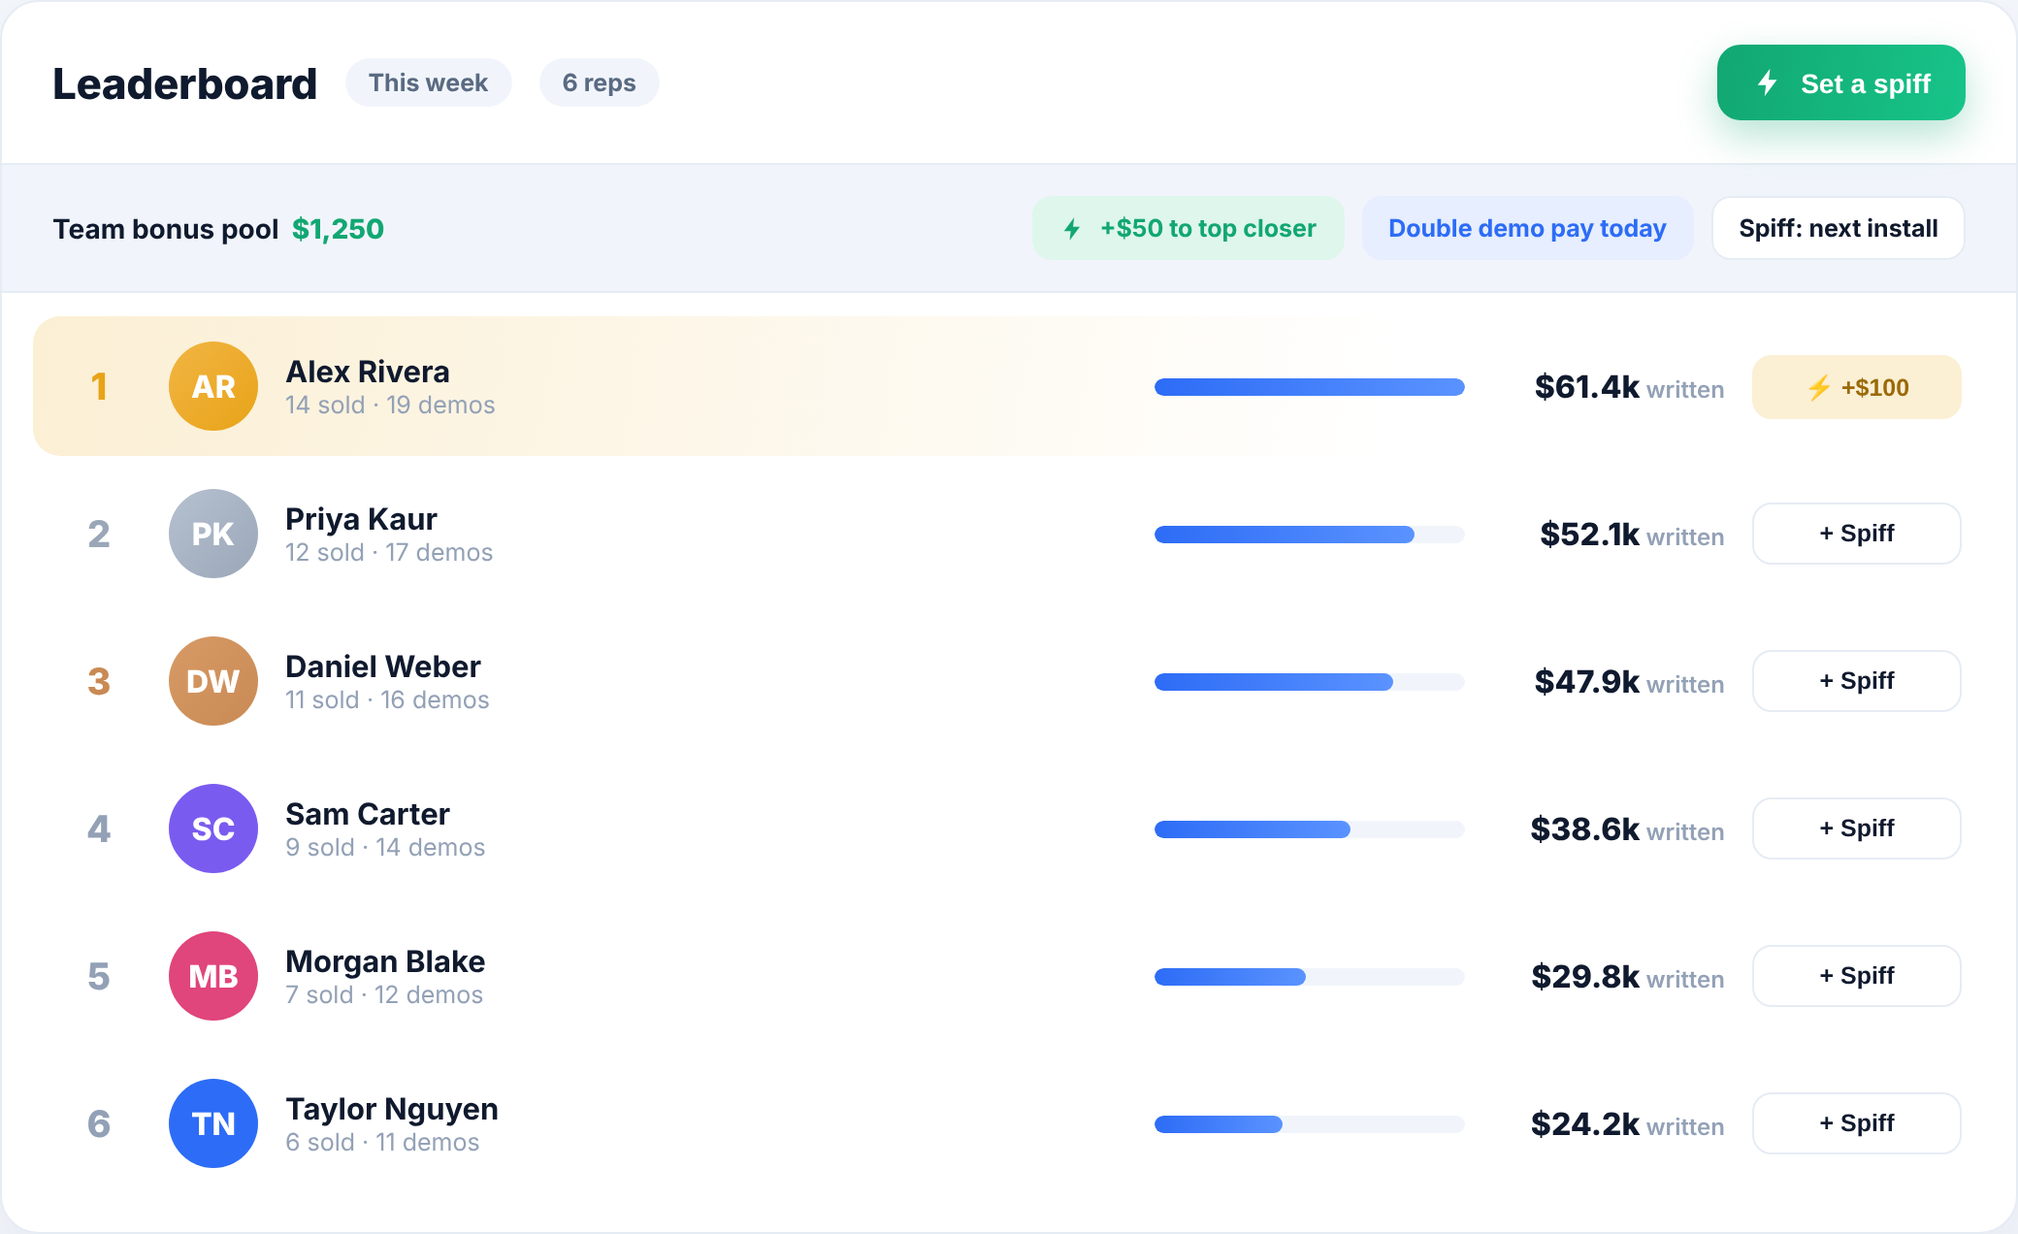This screenshot has width=2018, height=1234.
Task: Open Daniel Weber's DW avatar
Action: coord(213,681)
